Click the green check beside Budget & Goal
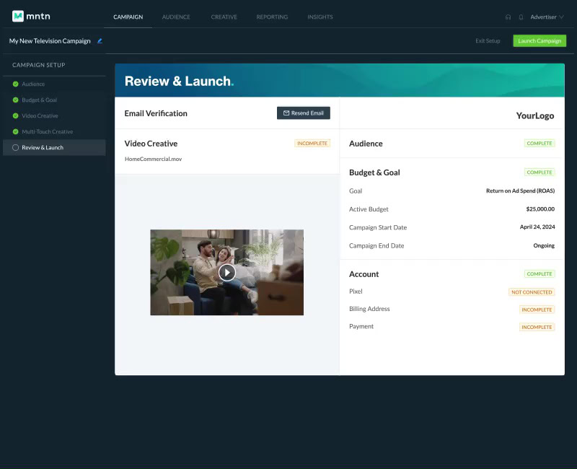This screenshot has width=577, height=469. (x=15, y=100)
